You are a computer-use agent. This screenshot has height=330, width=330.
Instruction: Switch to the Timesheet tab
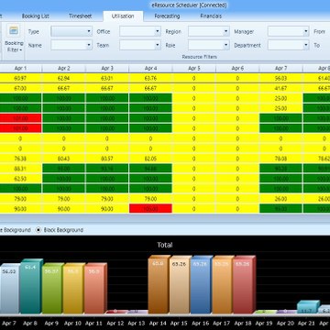tap(80, 16)
